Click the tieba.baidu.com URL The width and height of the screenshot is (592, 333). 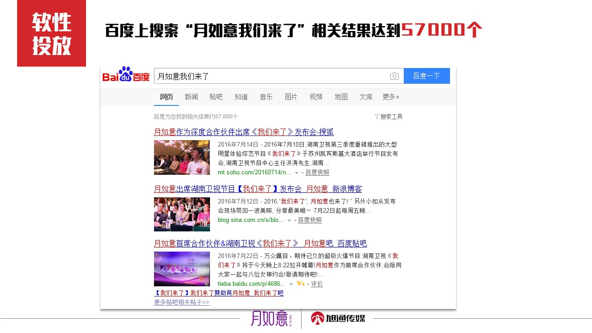tap(252, 284)
